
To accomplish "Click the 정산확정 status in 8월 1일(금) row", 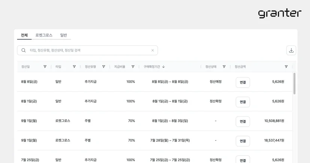I will (x=216, y=101).
